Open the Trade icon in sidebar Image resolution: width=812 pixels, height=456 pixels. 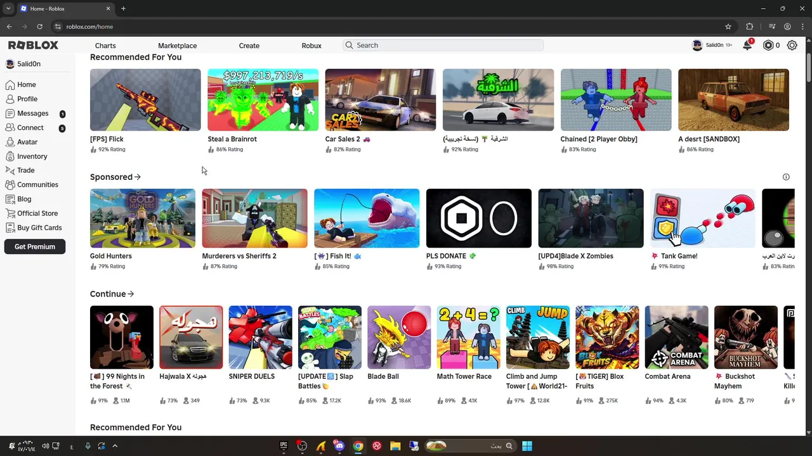10,170
